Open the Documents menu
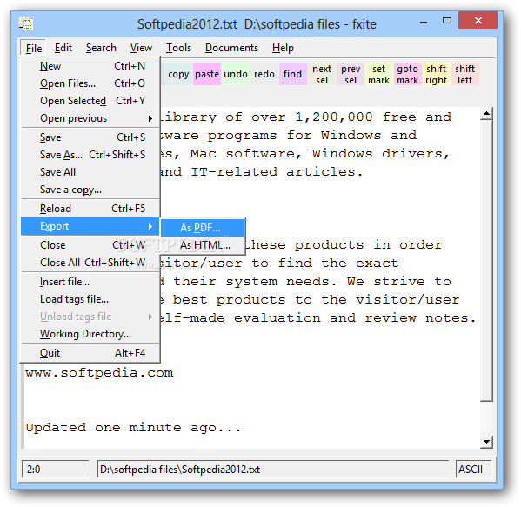Viewport: 521px width, 507px height. 231,48
